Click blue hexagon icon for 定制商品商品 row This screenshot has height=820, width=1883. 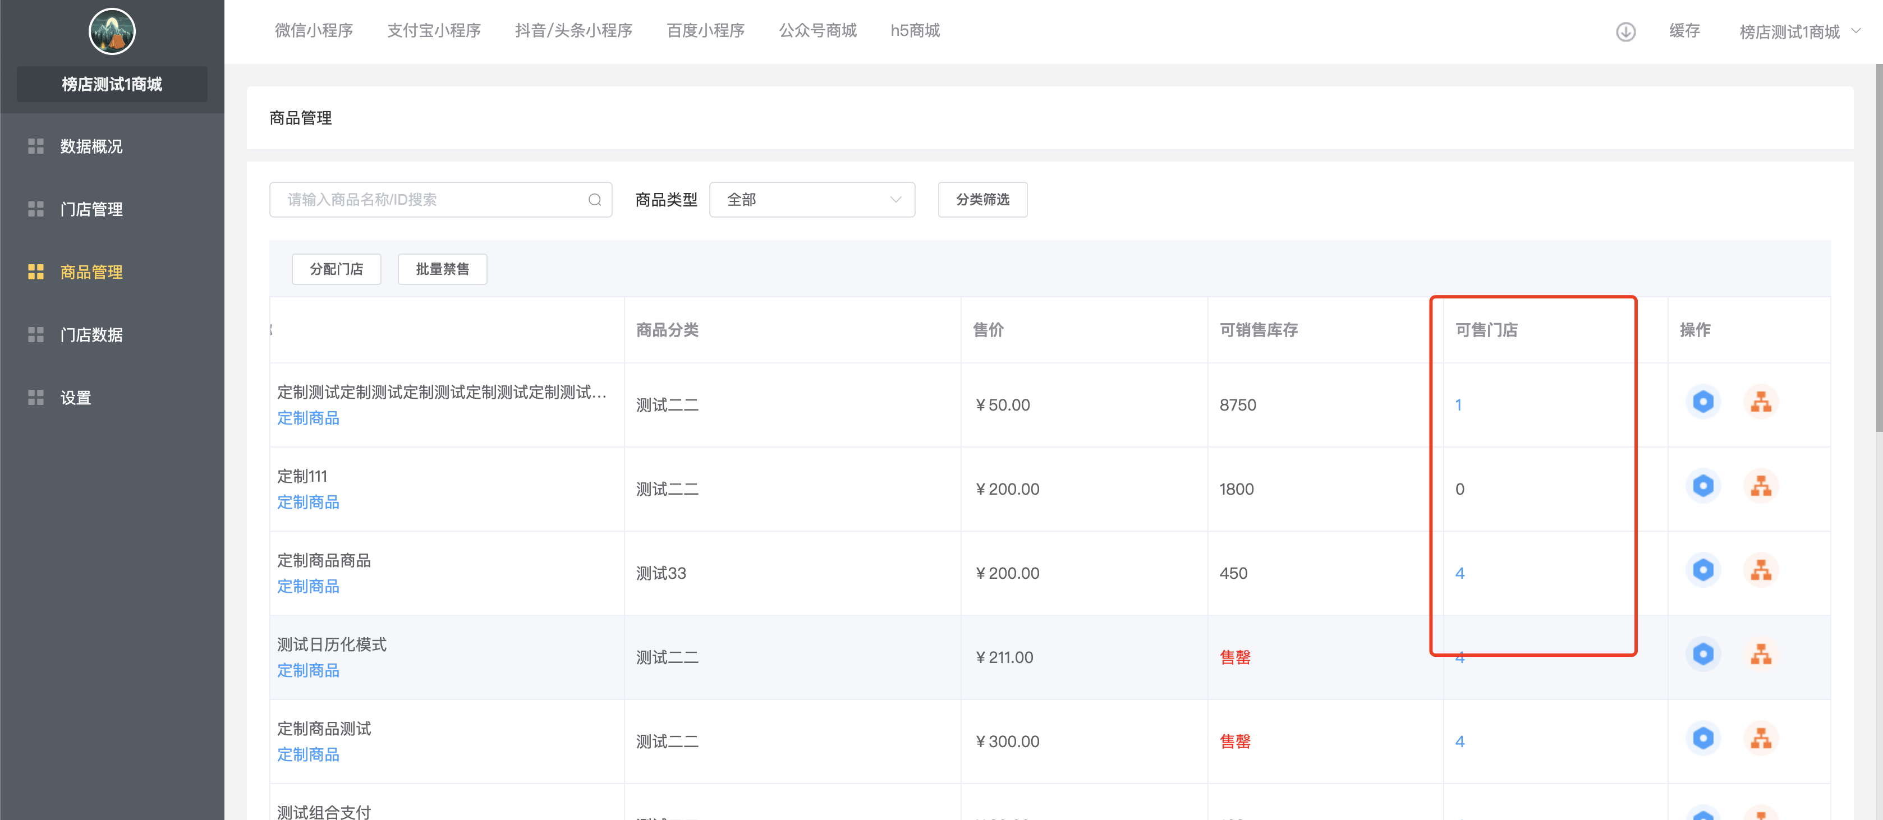pos(1702,570)
